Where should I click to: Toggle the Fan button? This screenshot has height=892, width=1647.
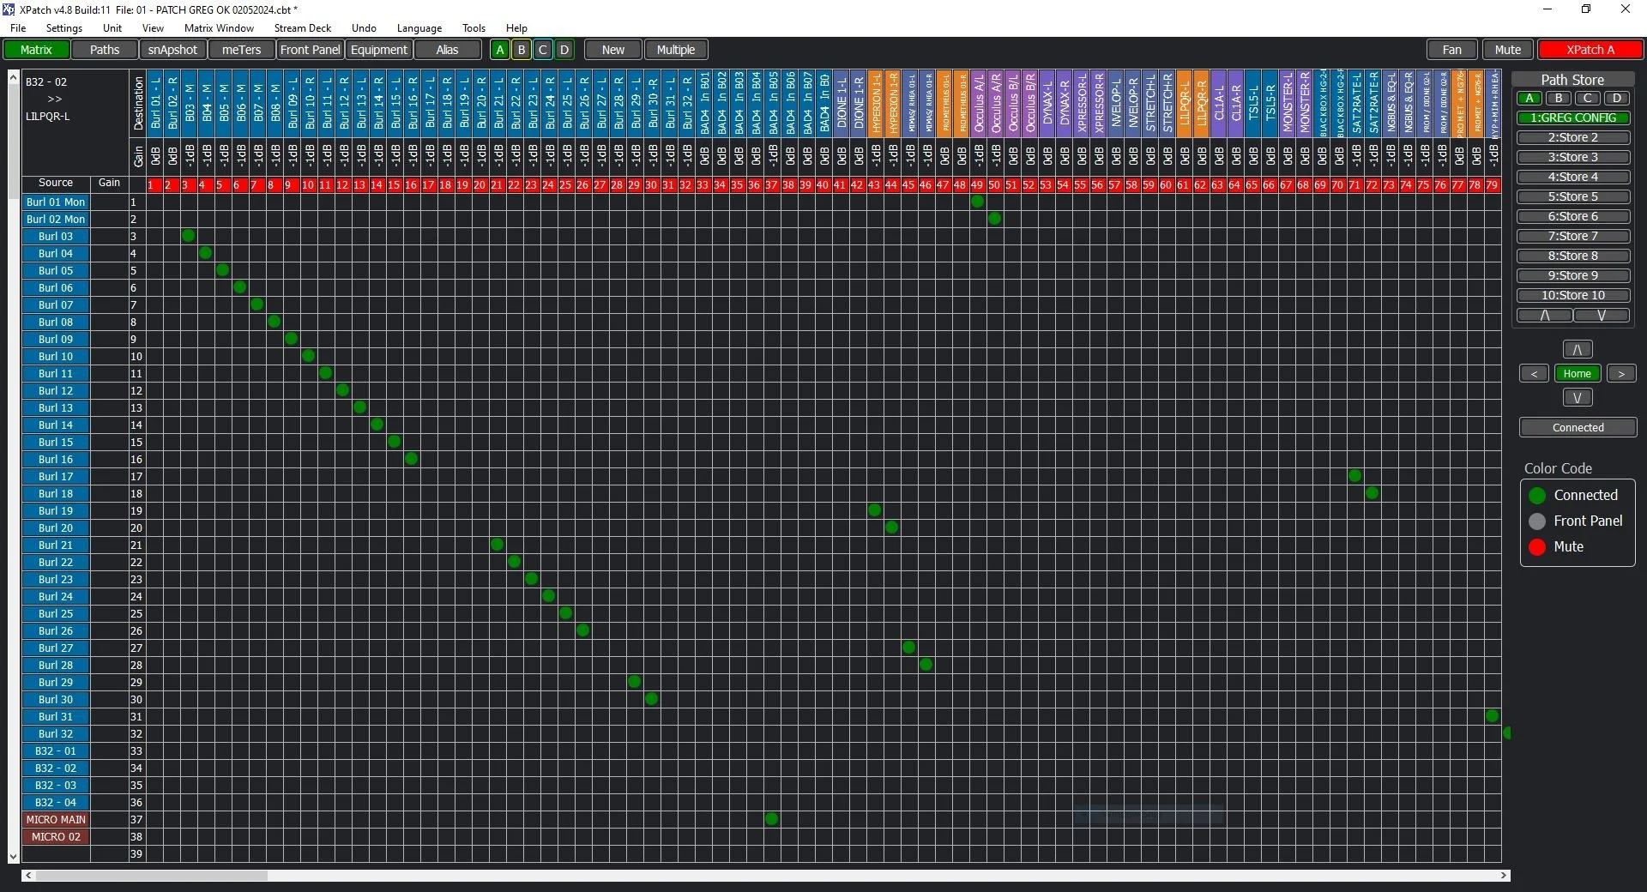tap(1451, 49)
